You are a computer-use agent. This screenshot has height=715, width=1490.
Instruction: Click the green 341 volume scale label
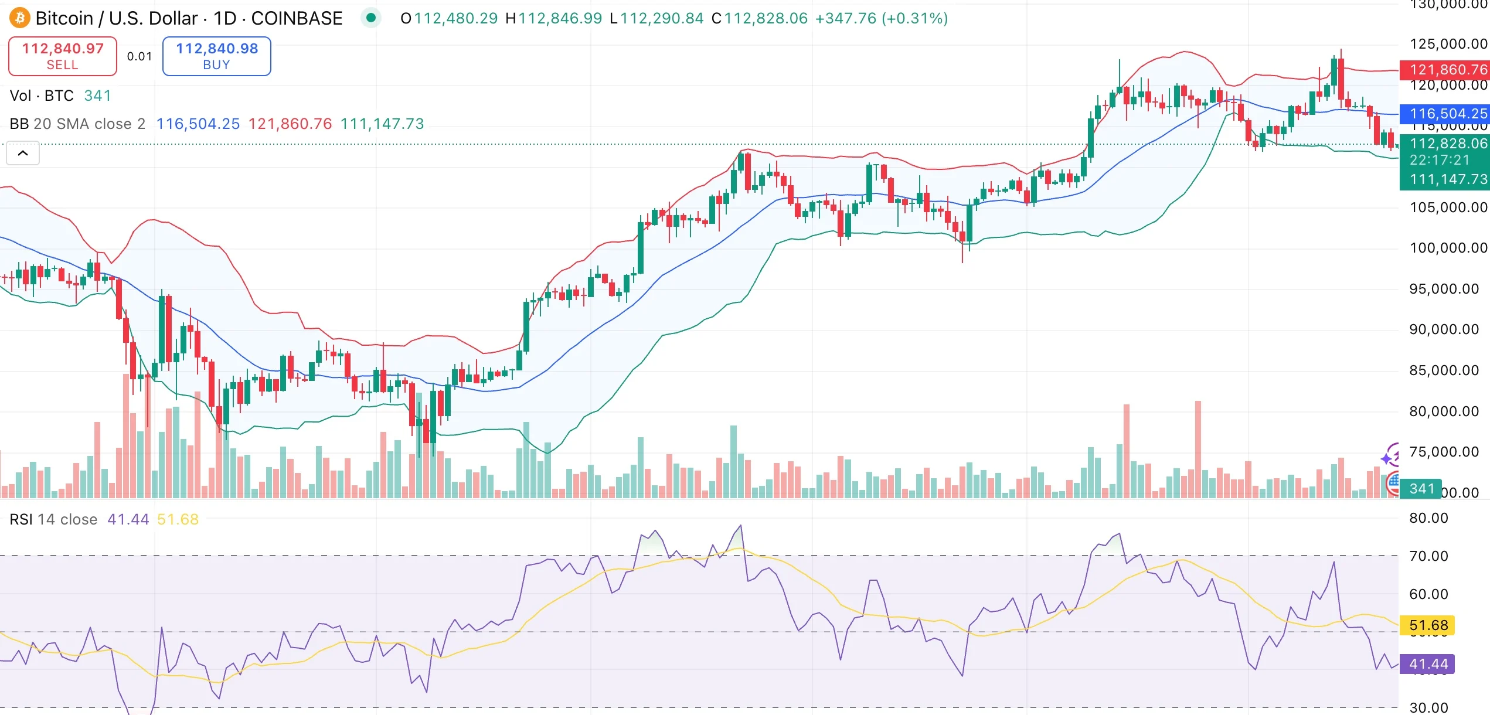pos(1421,488)
